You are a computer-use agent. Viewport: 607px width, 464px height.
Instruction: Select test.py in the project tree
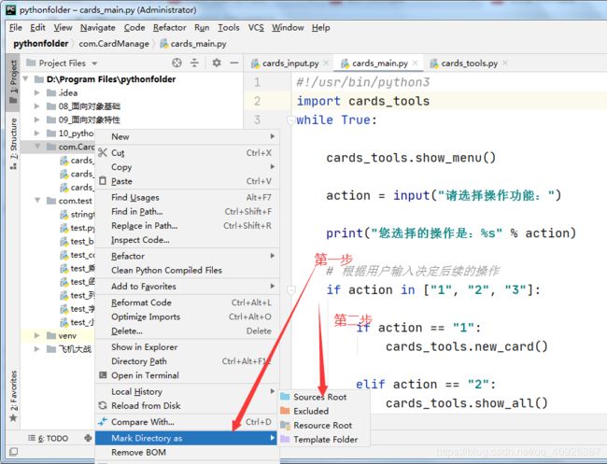click(x=82, y=228)
